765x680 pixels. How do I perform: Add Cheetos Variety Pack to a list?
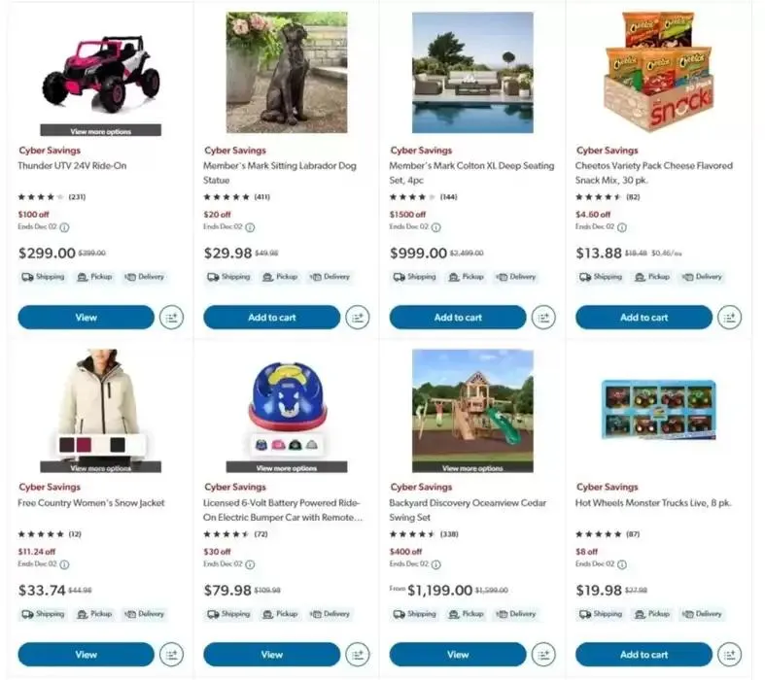pyautogui.click(x=729, y=318)
